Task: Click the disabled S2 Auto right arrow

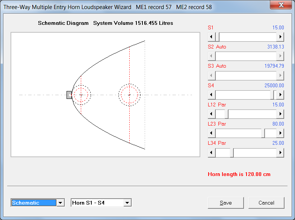Action: click(x=280, y=56)
